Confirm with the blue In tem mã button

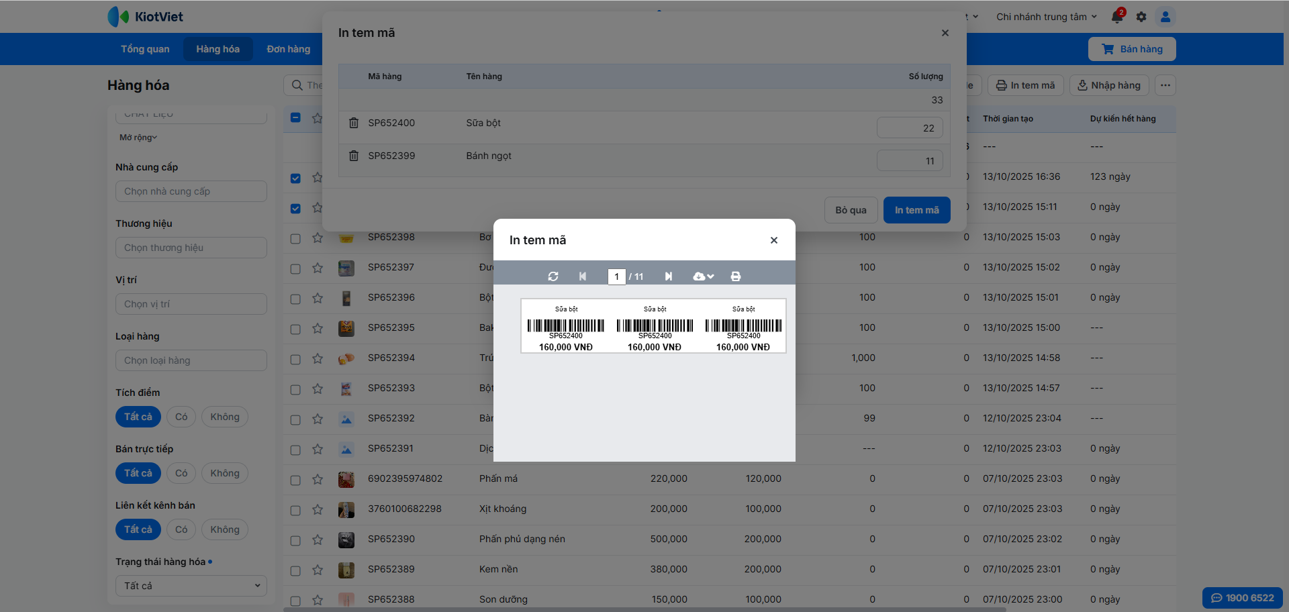pos(916,210)
